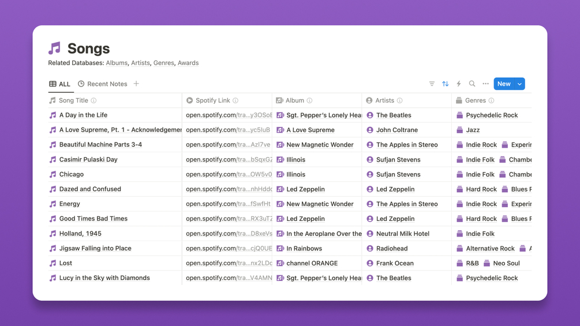This screenshot has width=580, height=326.
Task: Open Sufjan Stevens in Casimir Pulaski Day row
Action: click(398, 160)
